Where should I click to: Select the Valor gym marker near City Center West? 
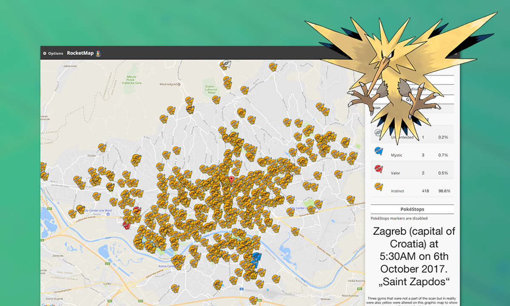[x=136, y=211]
